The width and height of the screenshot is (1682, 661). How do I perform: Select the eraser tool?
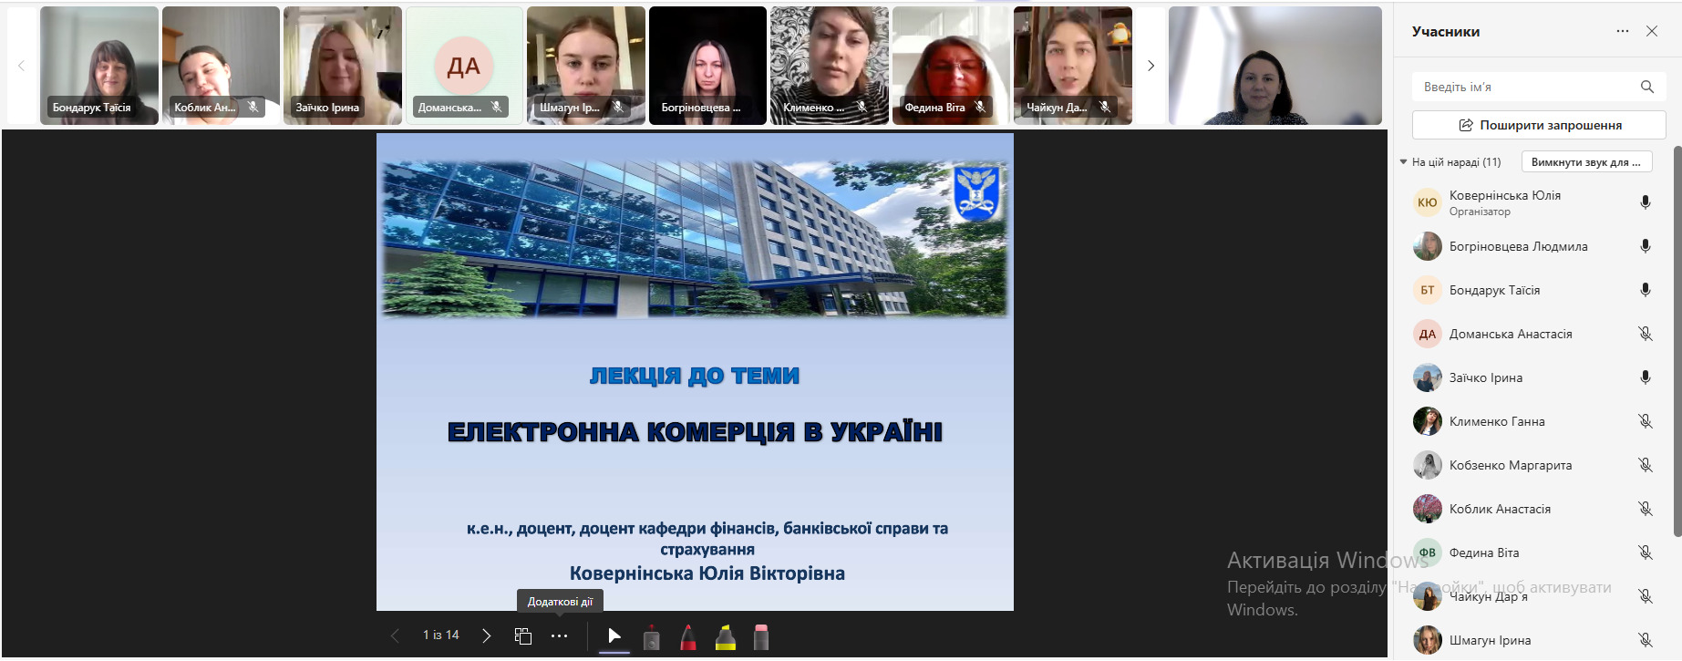click(761, 637)
